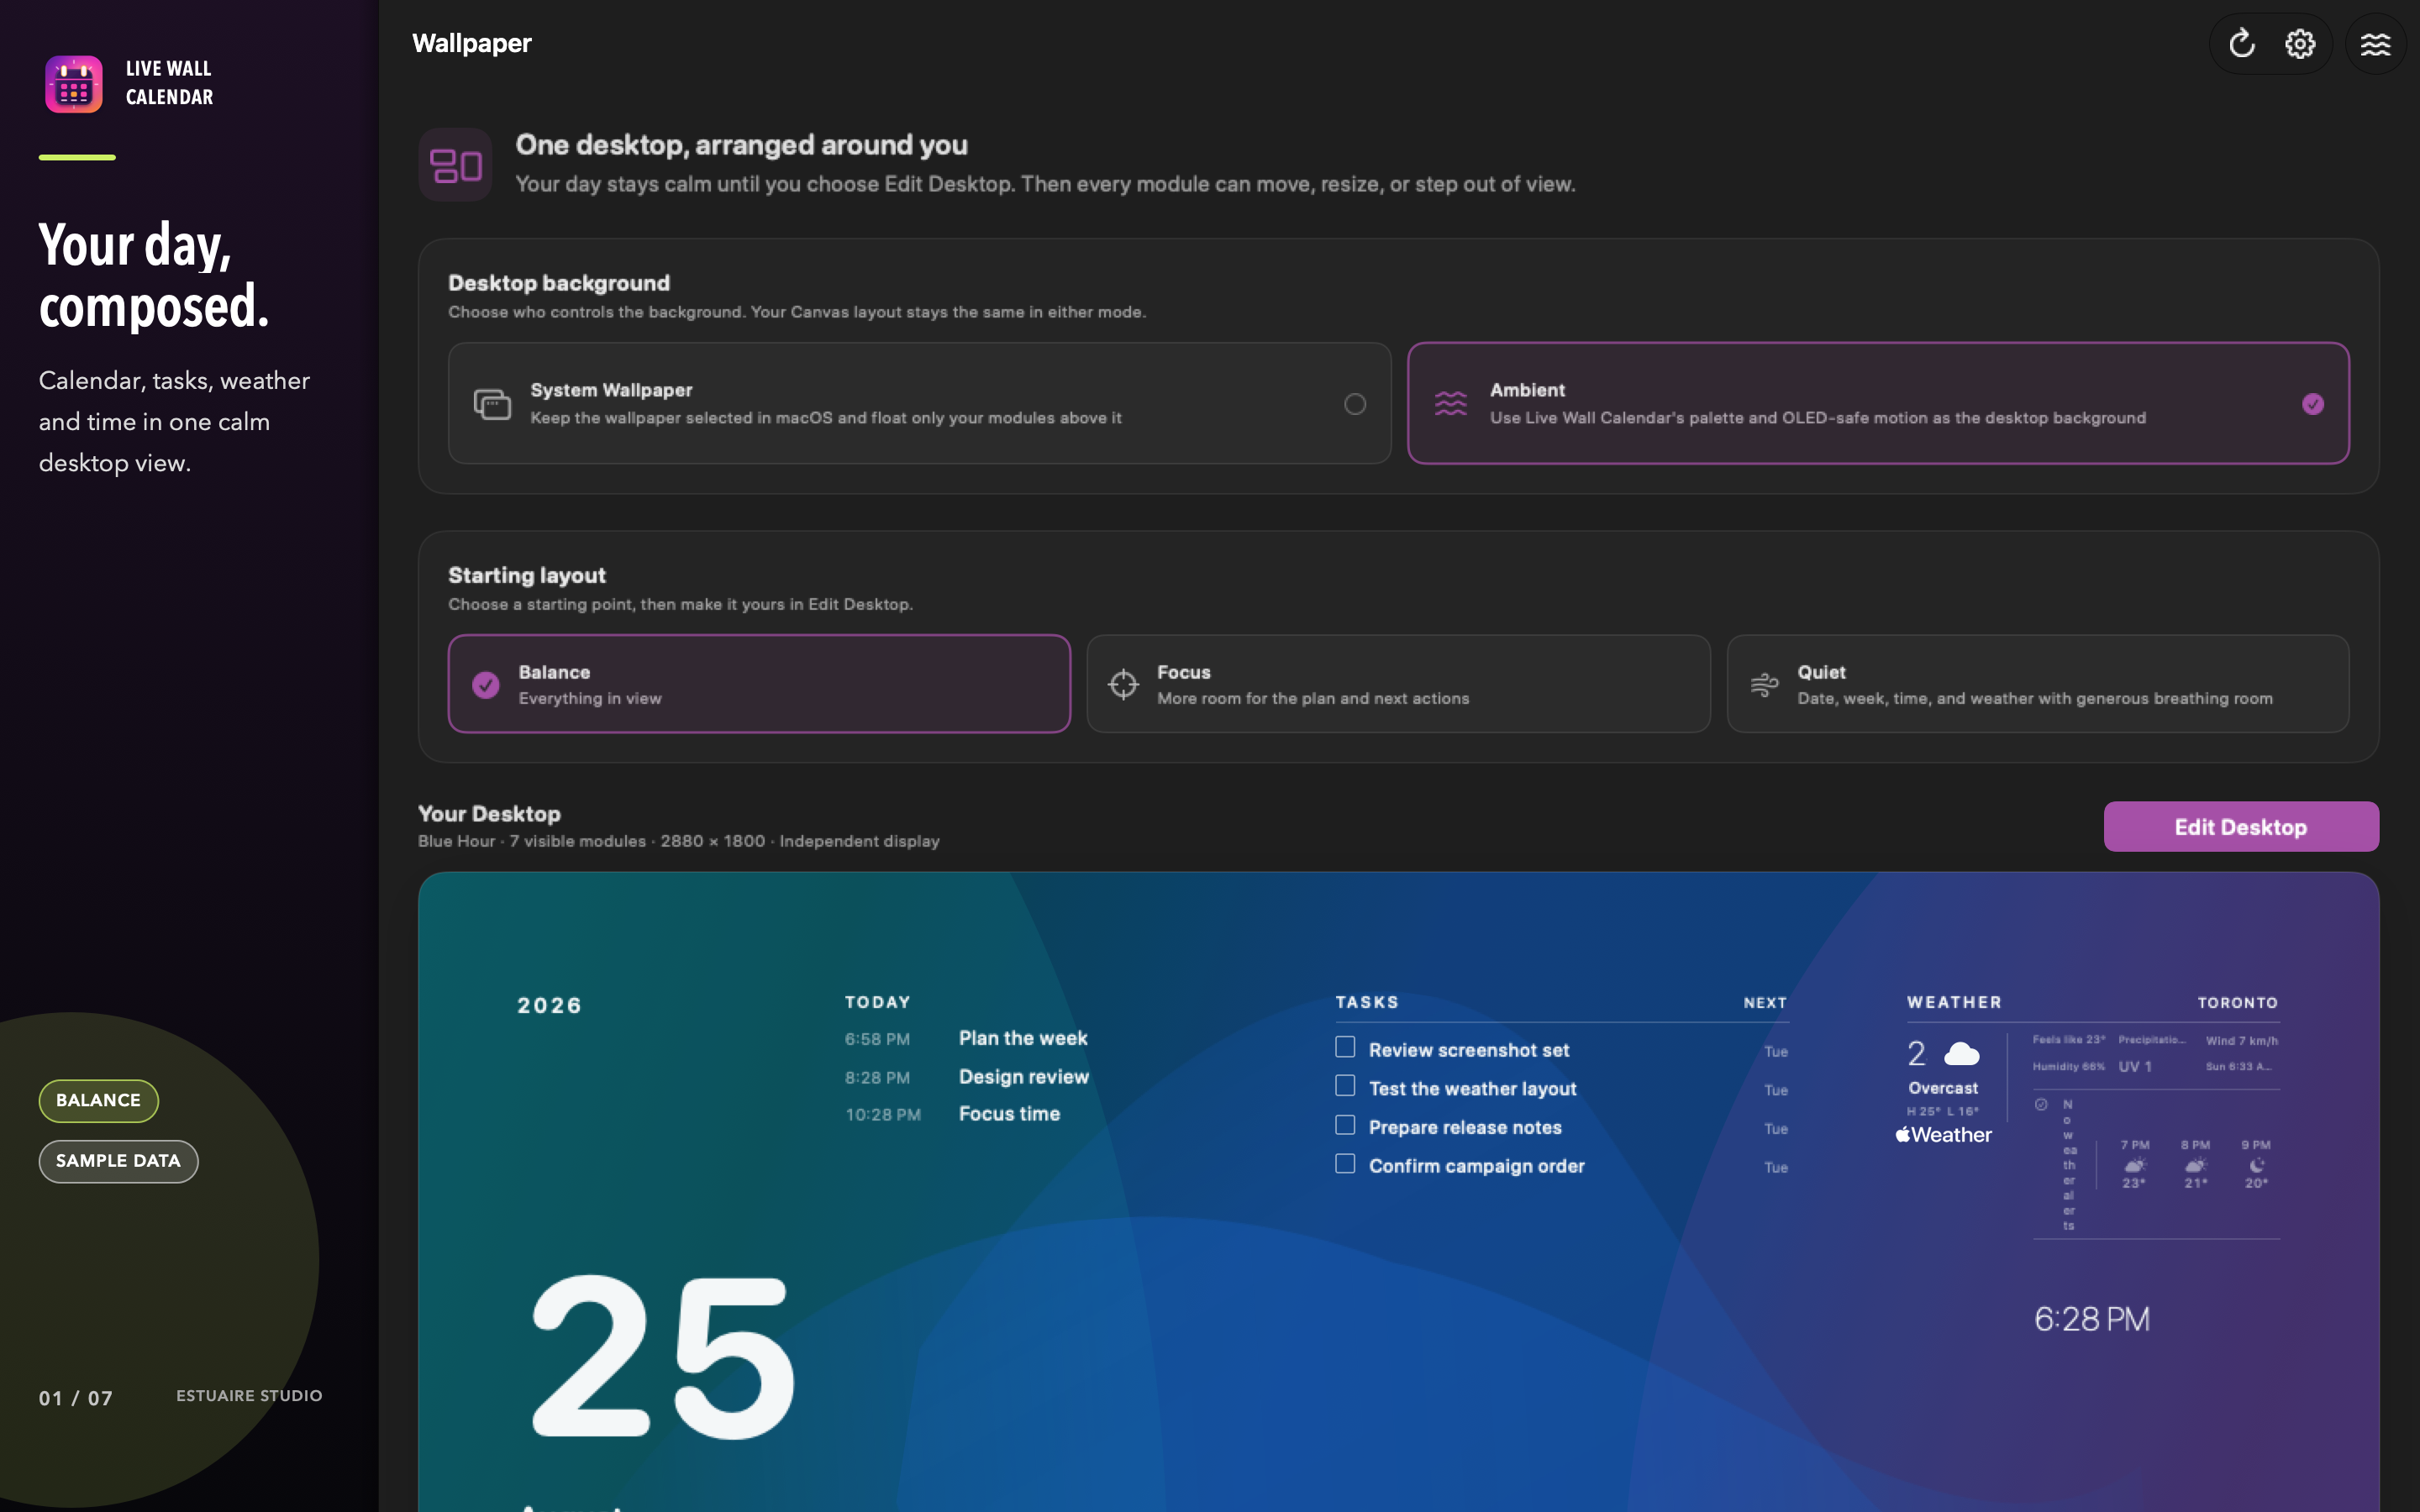Click the 6:58 PM event time
Screen dimensions: 2420x1512
(877, 1039)
